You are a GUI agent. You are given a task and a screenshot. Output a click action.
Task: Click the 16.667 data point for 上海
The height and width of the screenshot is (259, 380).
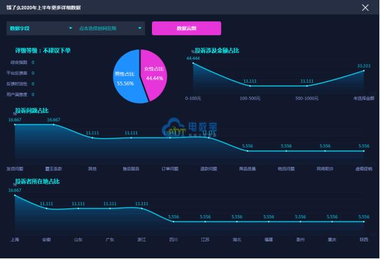point(15,195)
